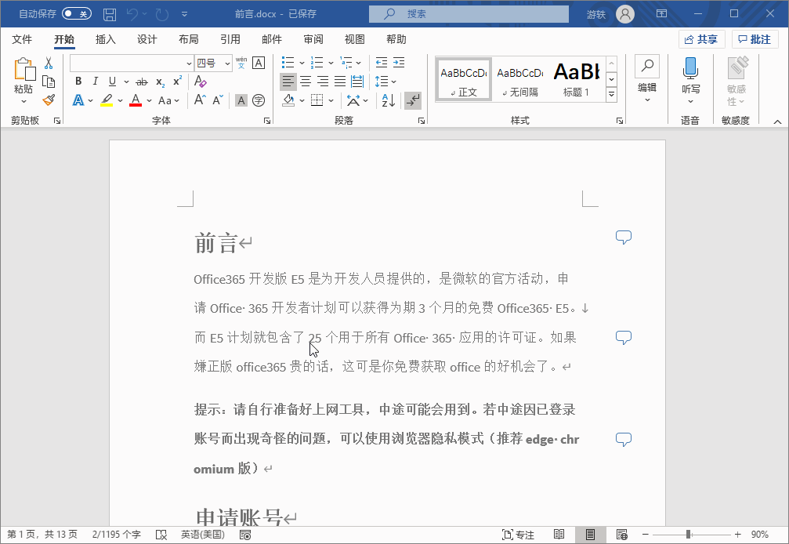Click the Cut scissors icon

coord(49,63)
